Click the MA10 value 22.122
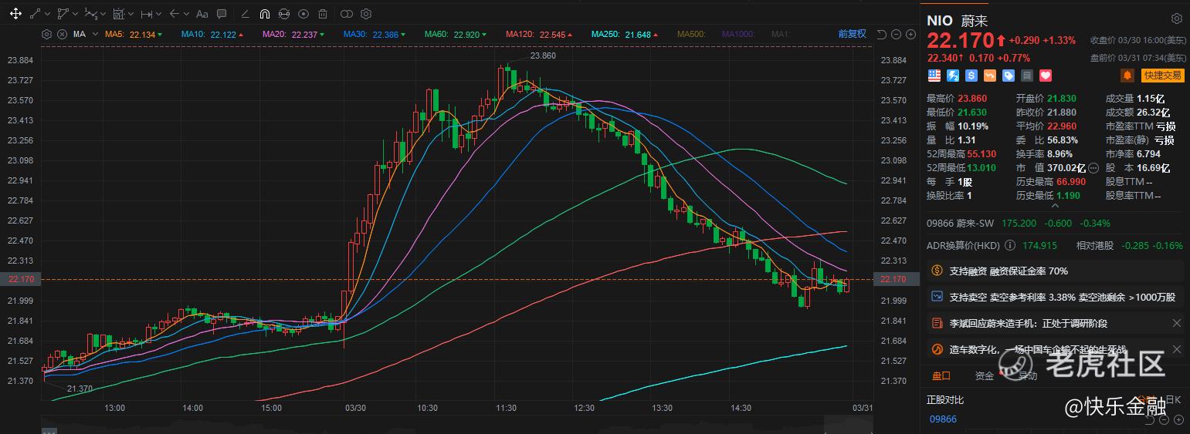 (223, 34)
